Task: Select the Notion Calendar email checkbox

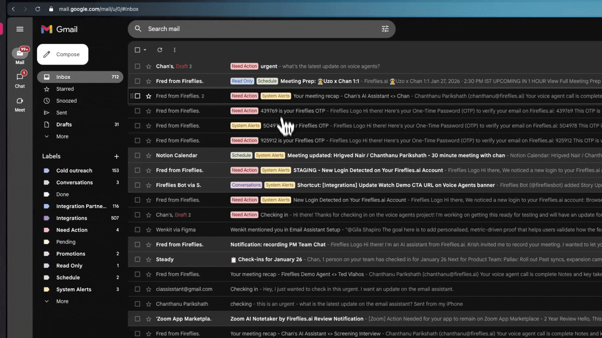Action: click(x=137, y=155)
